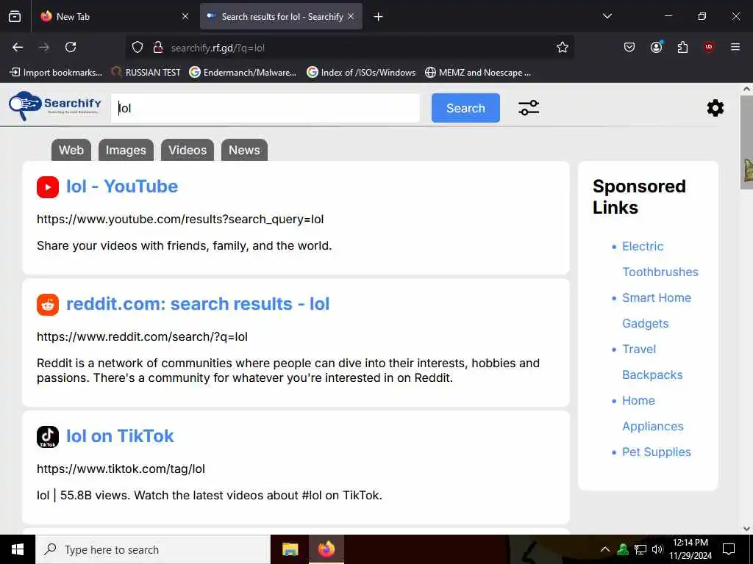
Task: Open search filter sliders icon
Action: point(529,108)
